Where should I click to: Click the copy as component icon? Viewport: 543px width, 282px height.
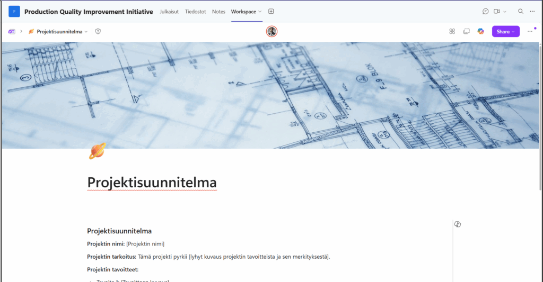click(x=467, y=31)
